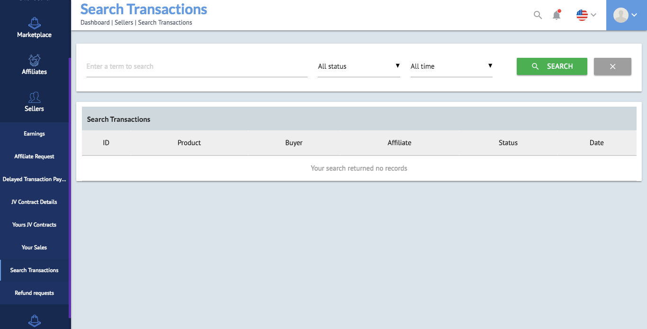Open the Marketplace bag icon in sidebar
This screenshot has height=329, width=647.
[x=34, y=23]
